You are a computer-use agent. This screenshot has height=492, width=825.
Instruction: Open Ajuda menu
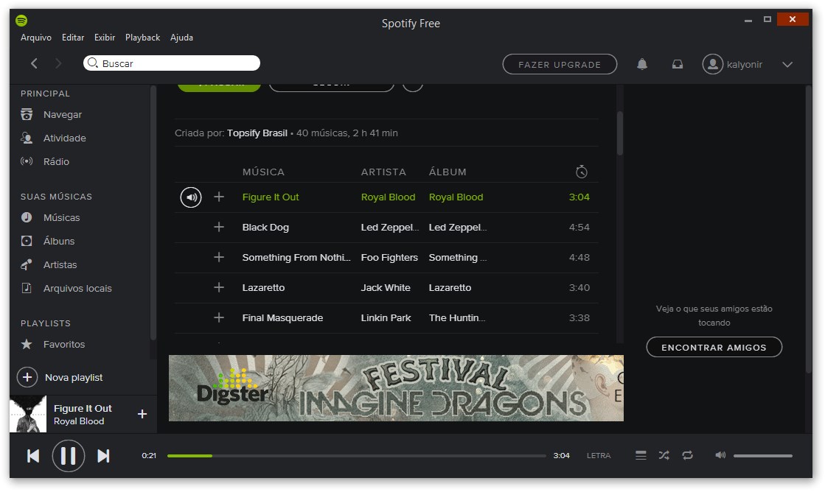coord(181,38)
